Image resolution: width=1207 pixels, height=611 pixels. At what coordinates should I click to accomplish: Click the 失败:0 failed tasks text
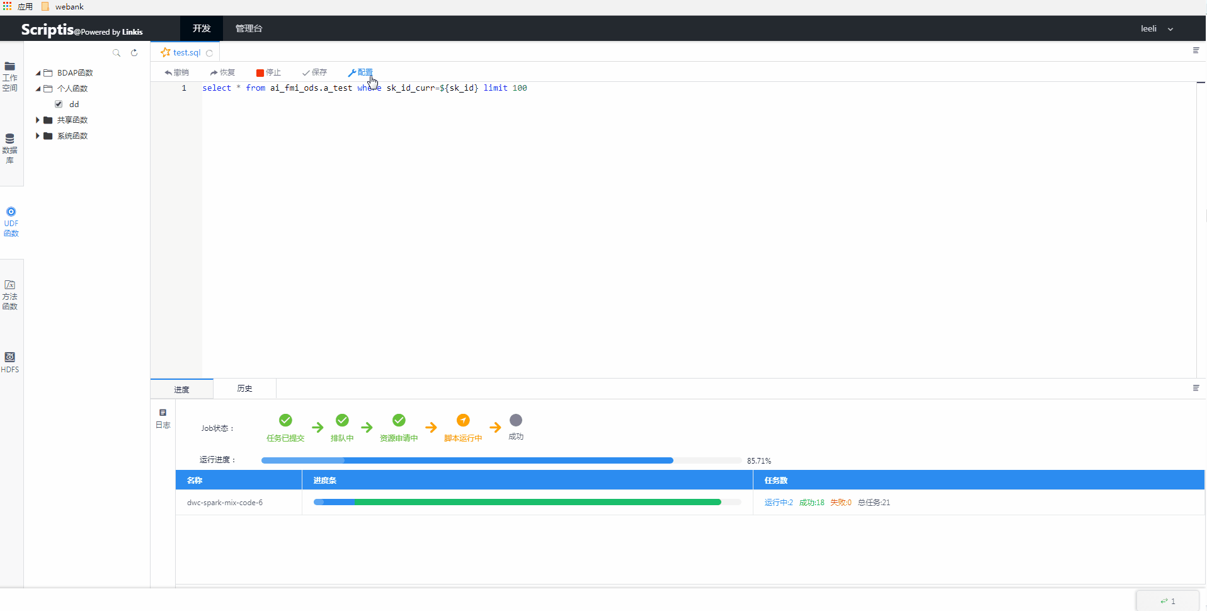840,503
